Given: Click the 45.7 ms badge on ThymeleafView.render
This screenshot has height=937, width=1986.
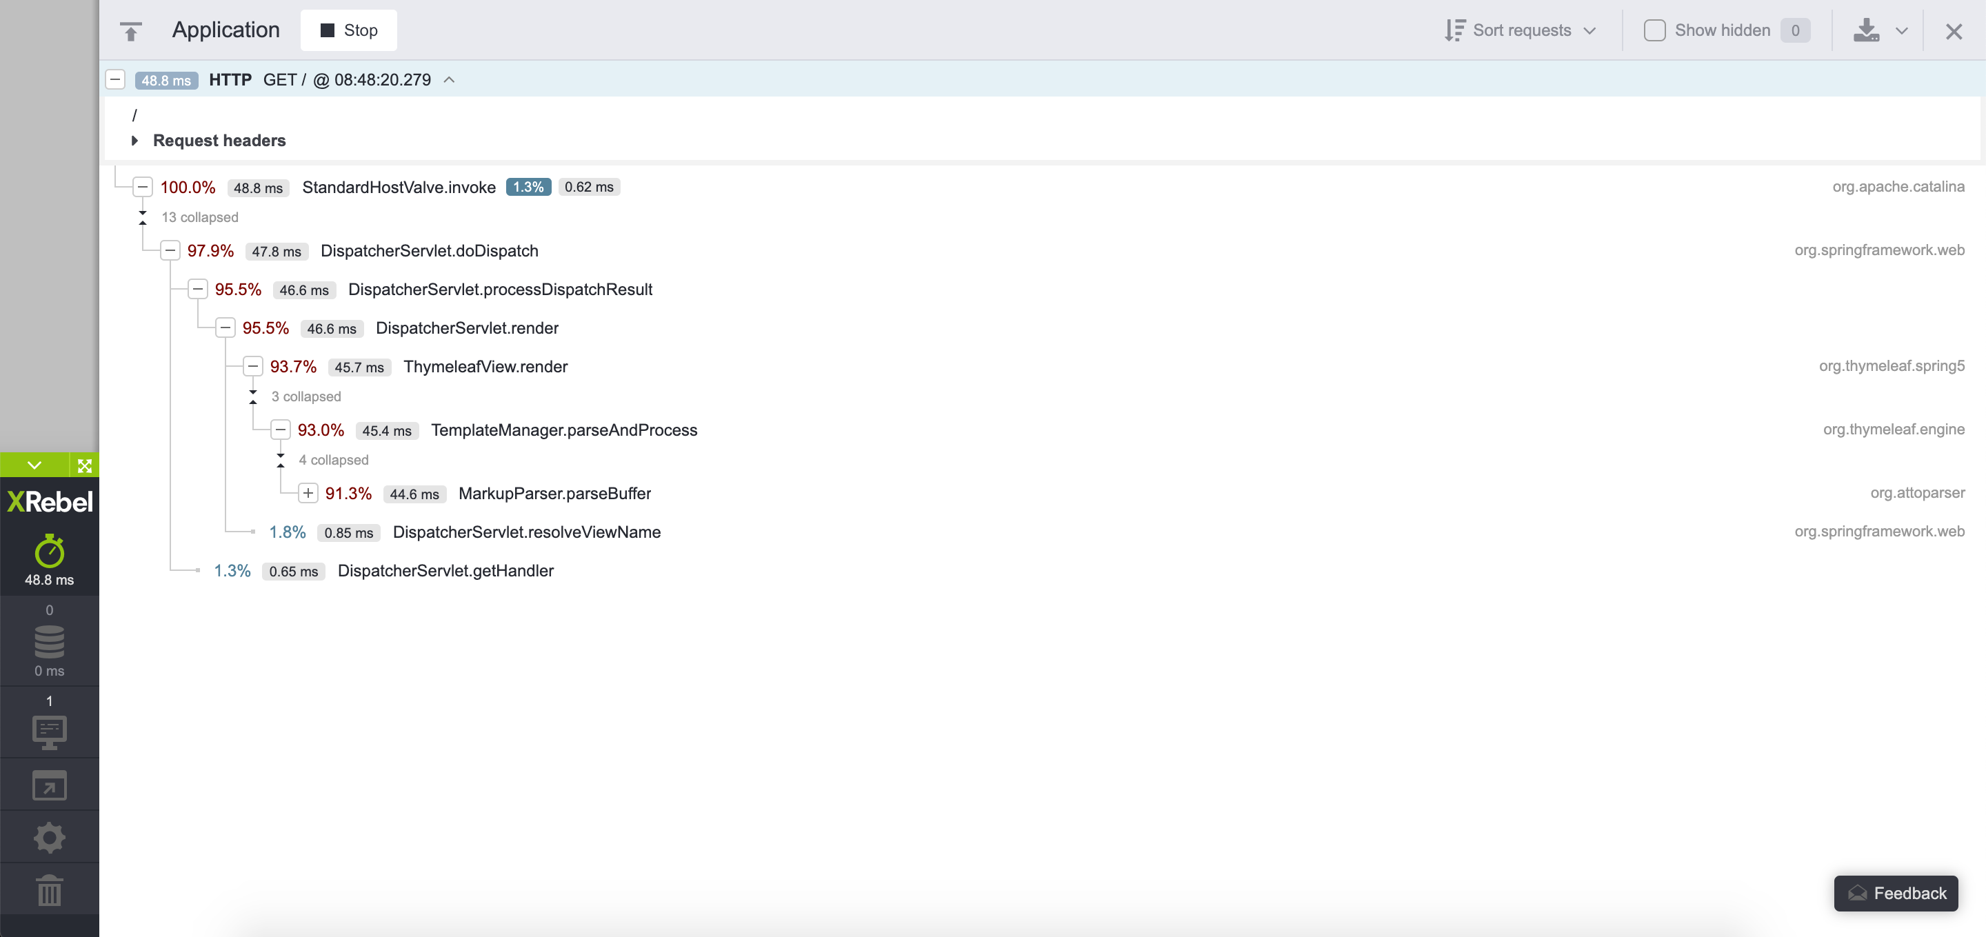Looking at the screenshot, I should (359, 367).
